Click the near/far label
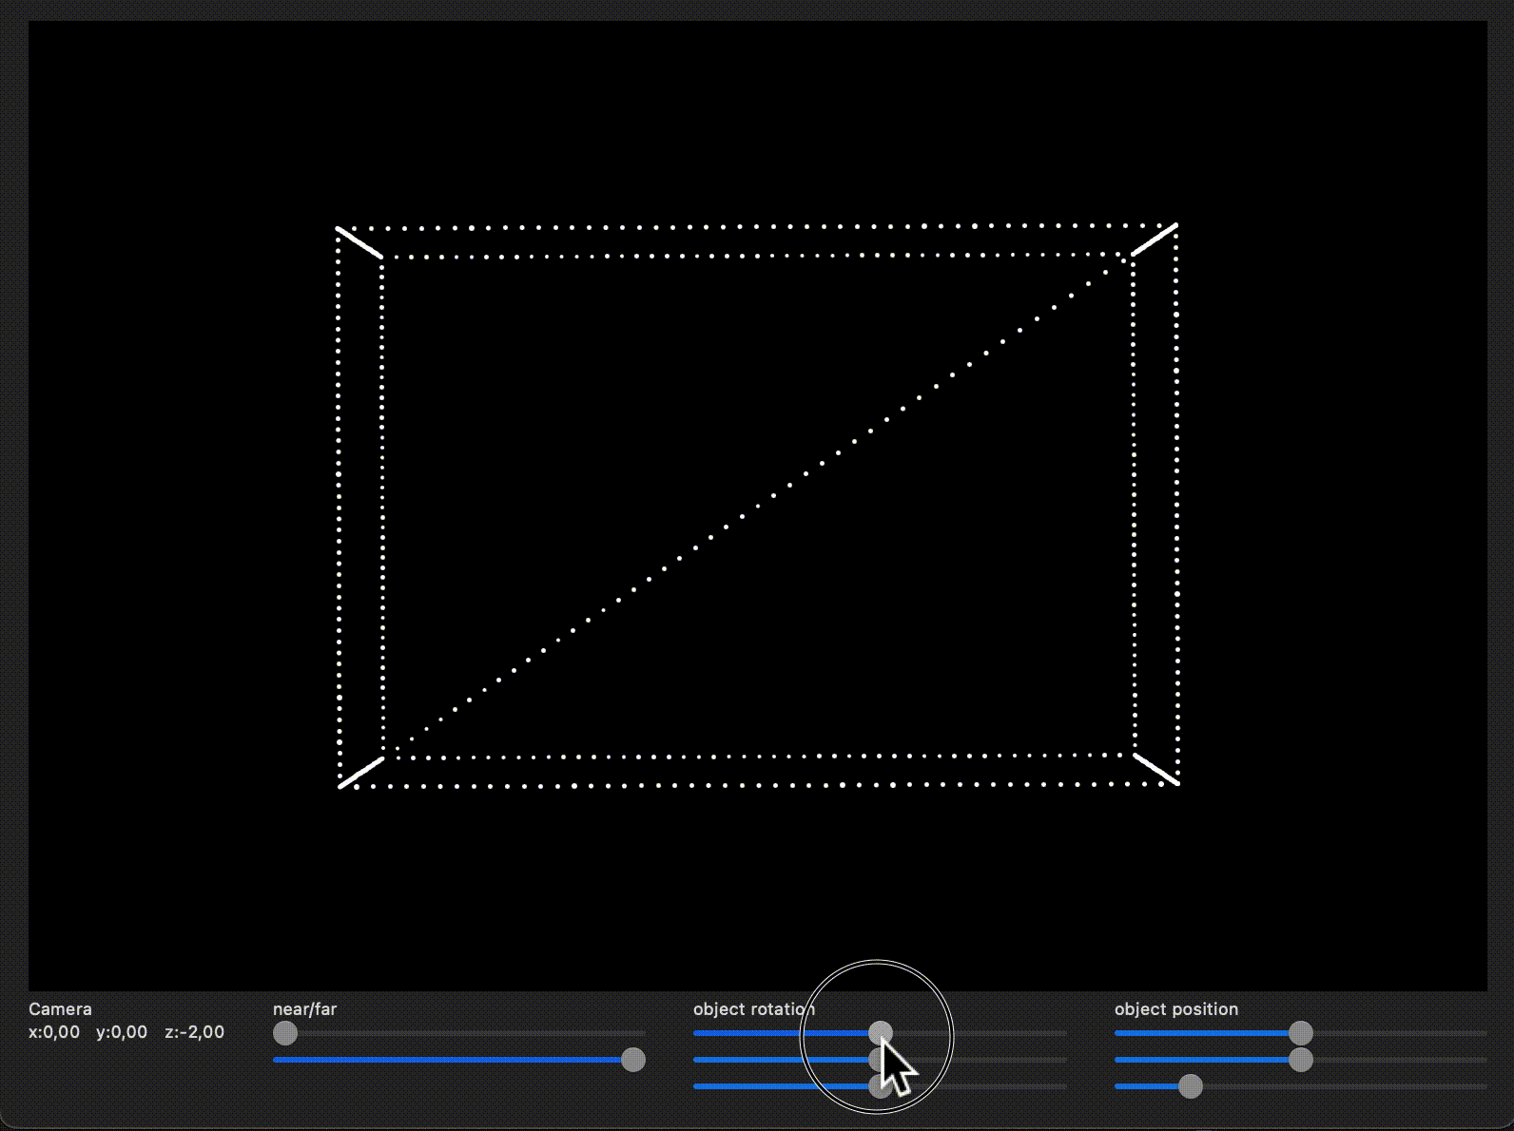The width and height of the screenshot is (1514, 1131). pos(304,1009)
